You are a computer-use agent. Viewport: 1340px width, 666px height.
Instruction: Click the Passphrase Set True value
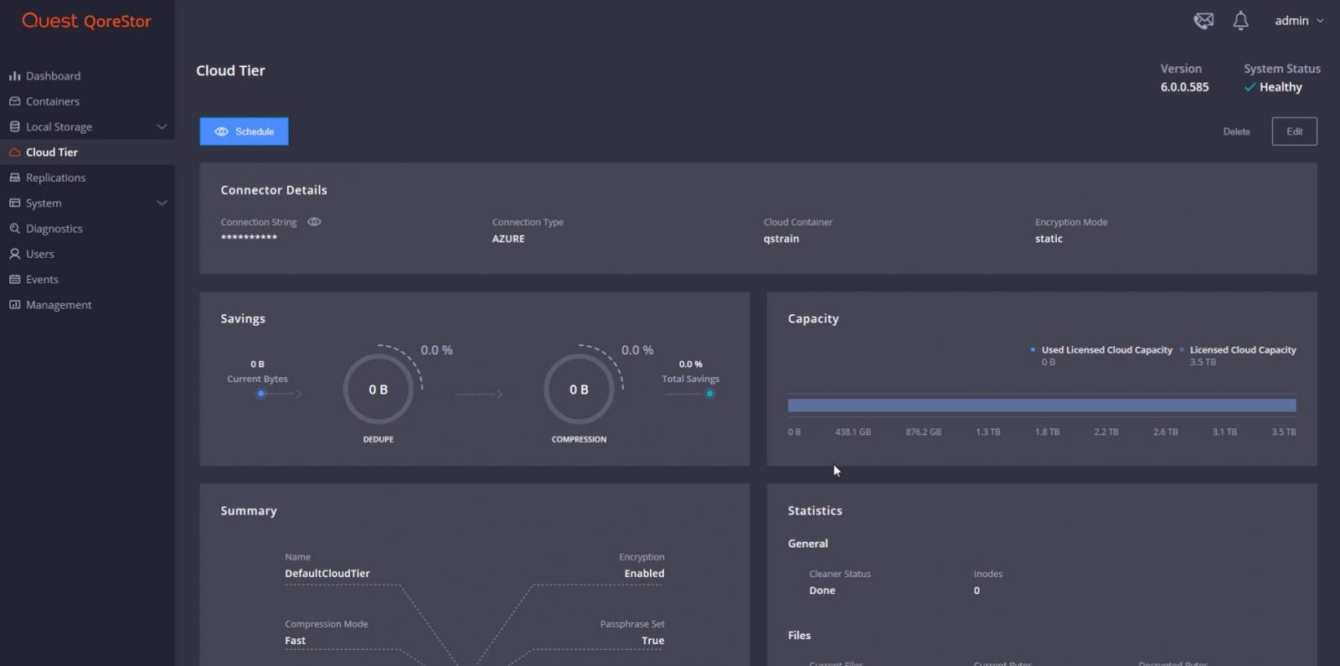click(653, 641)
